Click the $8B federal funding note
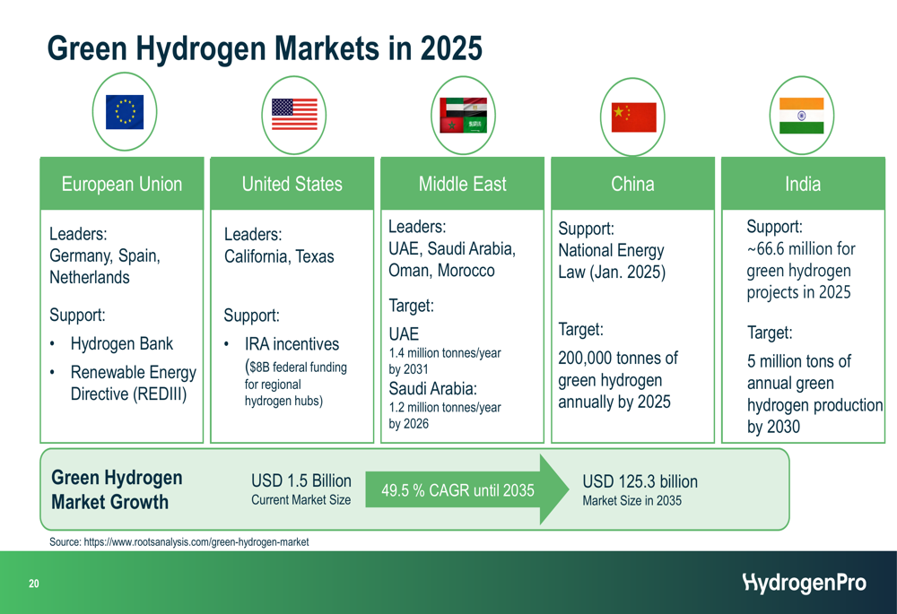897x614 pixels. coord(296,384)
